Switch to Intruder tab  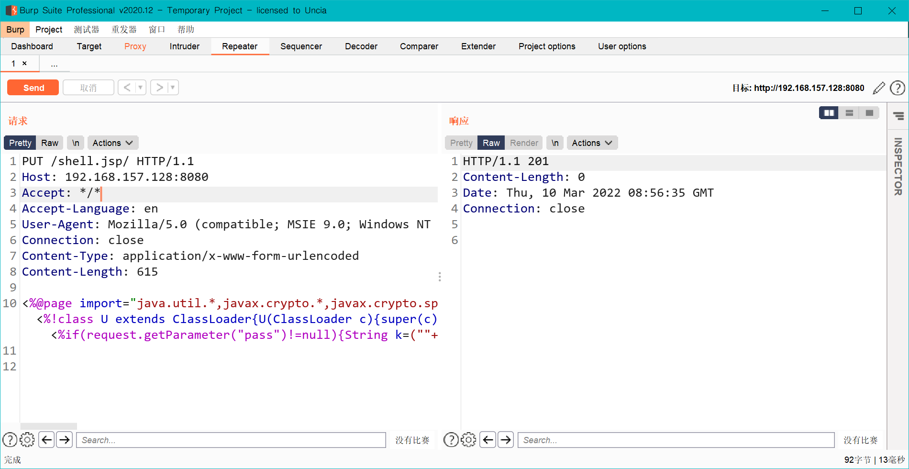pos(185,46)
